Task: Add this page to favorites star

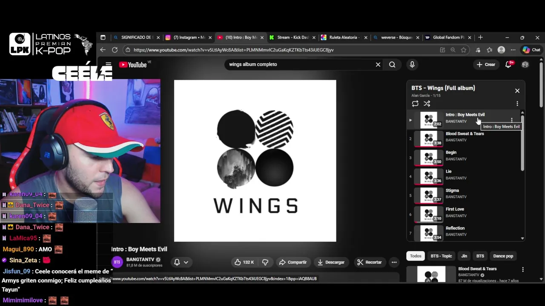Action: click(463, 50)
